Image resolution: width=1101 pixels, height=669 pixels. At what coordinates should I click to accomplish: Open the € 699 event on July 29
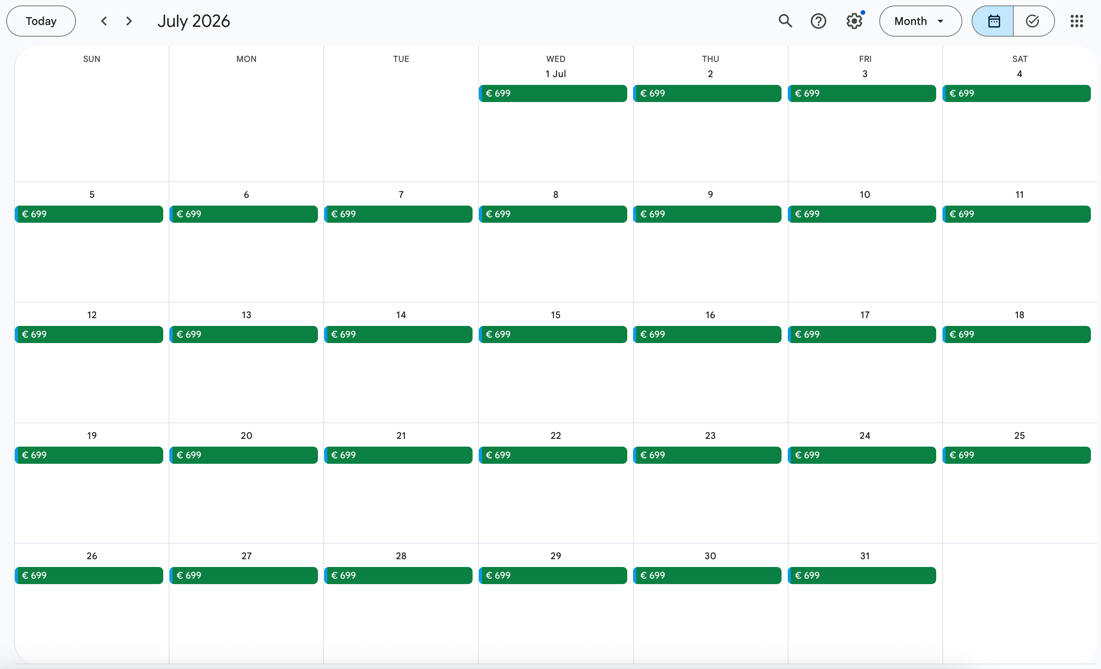pos(553,576)
